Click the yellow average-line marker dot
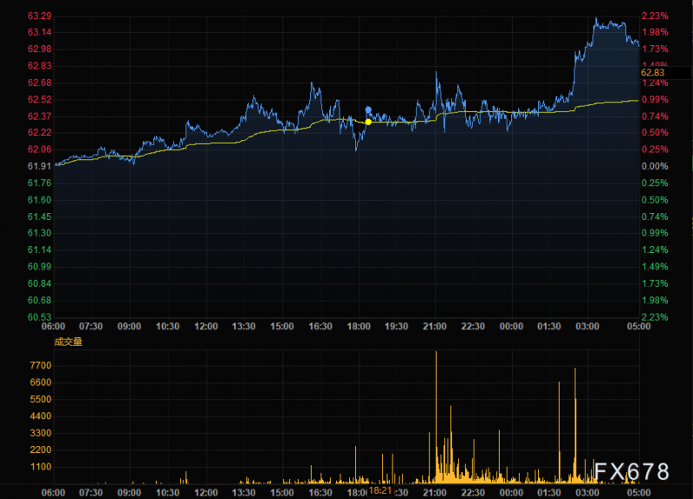The image size is (693, 499). (x=368, y=121)
